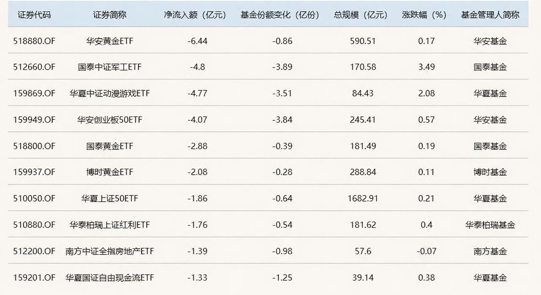Click the 证券代码 column header
Image resolution: width=541 pixels, height=295 pixels.
(34, 14)
